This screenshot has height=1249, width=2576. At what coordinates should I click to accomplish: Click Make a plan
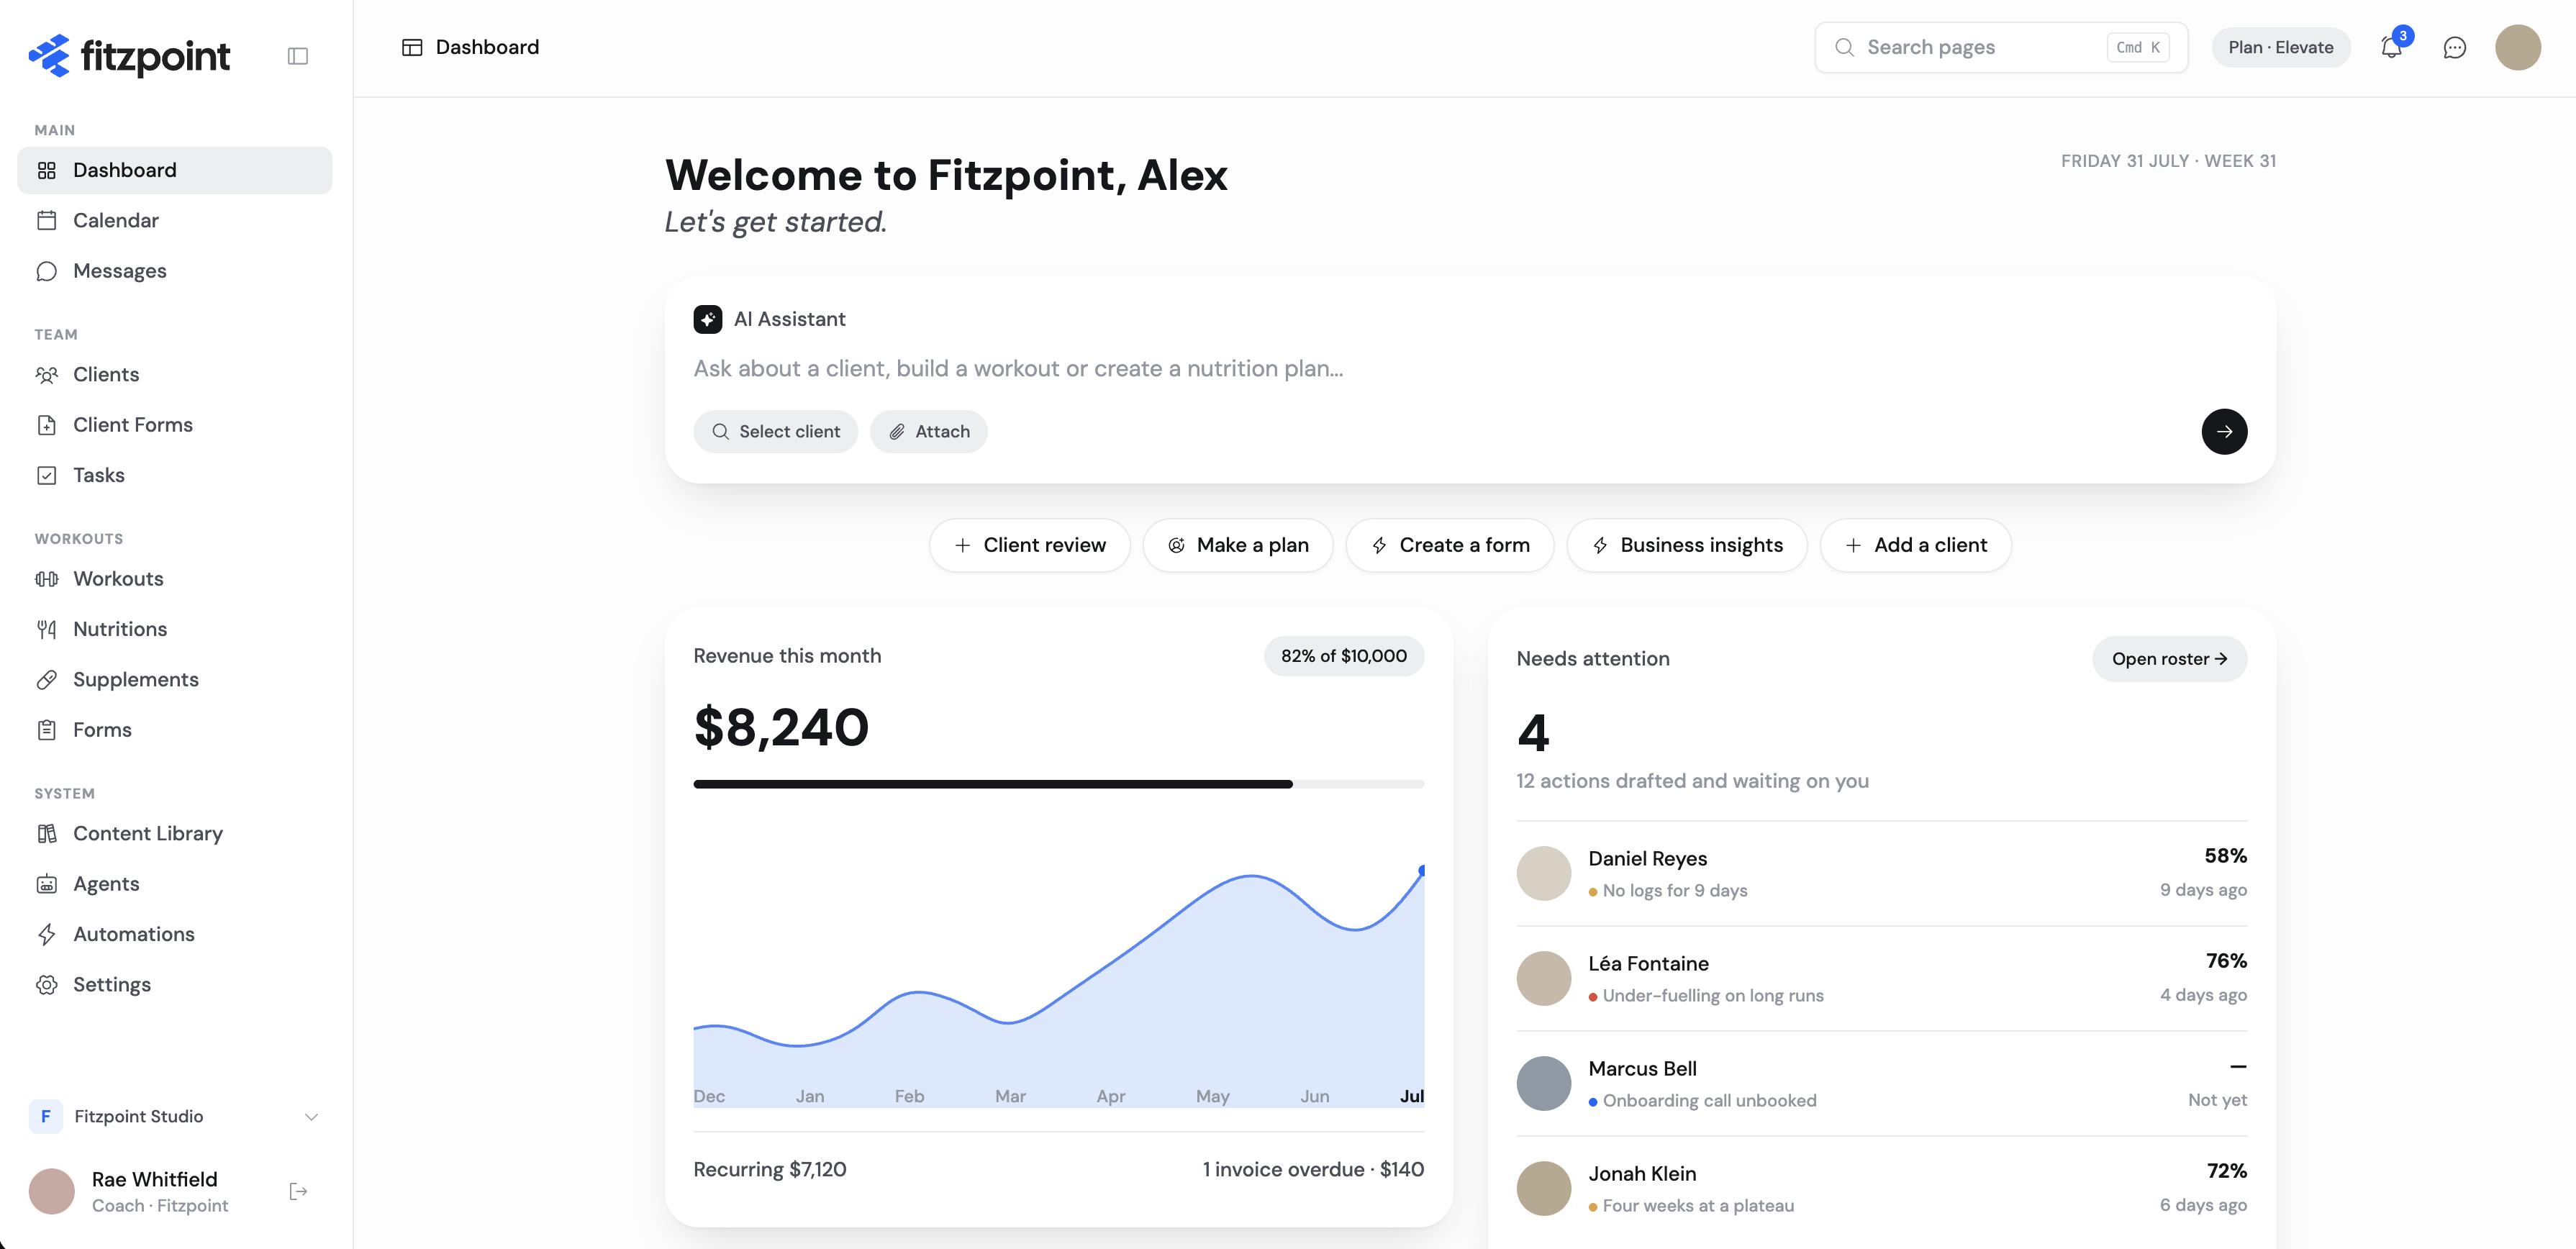point(1237,545)
